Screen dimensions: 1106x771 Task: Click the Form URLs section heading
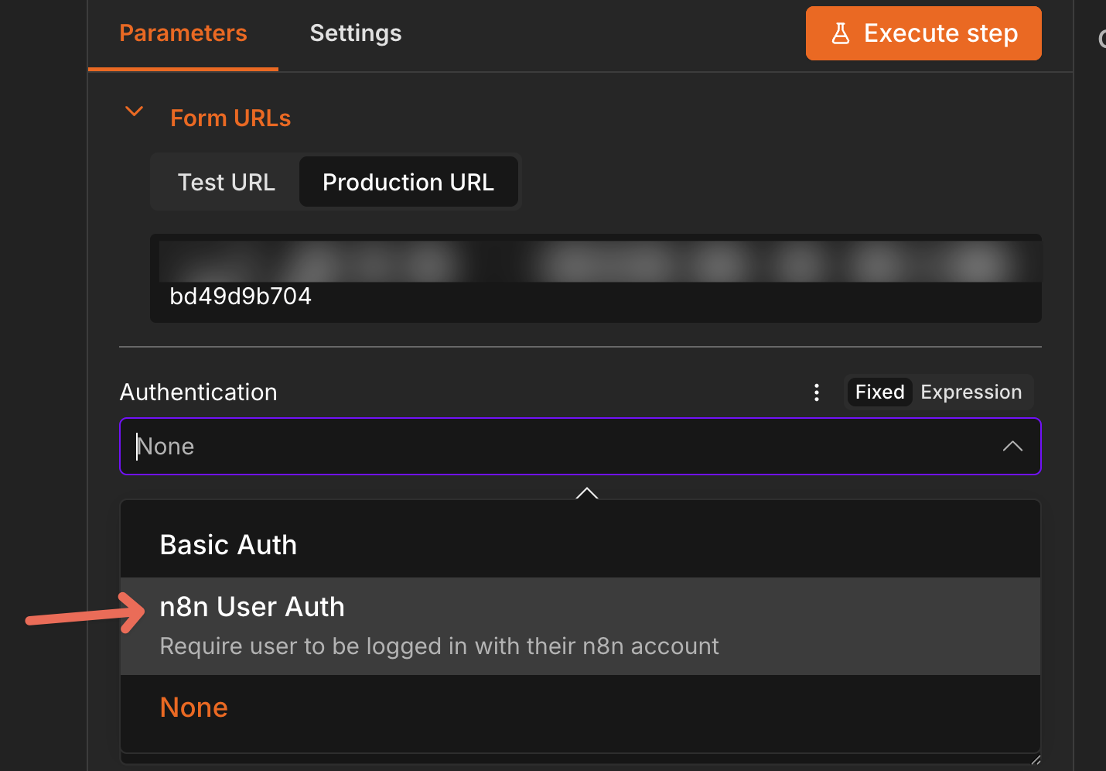tap(230, 118)
